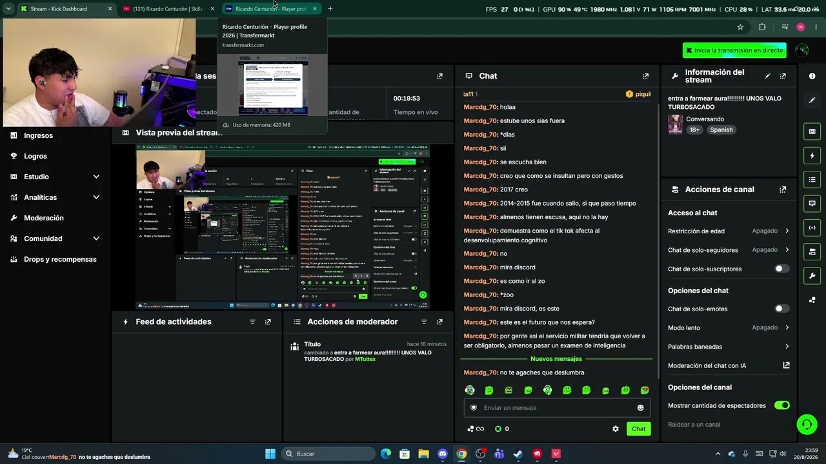Image resolution: width=826 pixels, height=464 pixels.
Task: Open the stream info panel icon in right sidebar
Action: (x=812, y=76)
